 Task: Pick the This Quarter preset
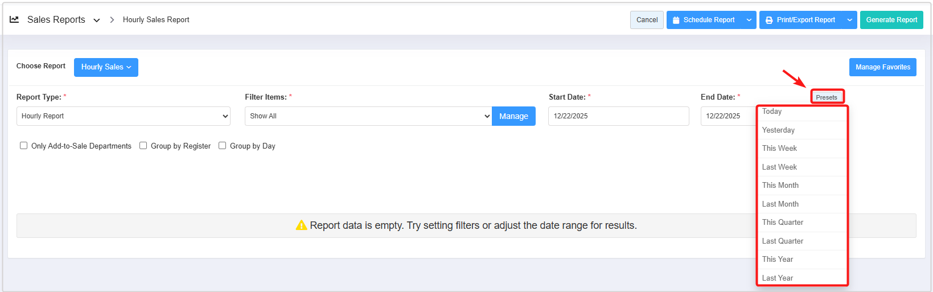tap(783, 223)
